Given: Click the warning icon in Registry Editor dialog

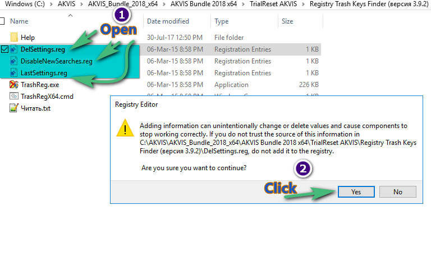Looking at the screenshot, I should coord(125,128).
